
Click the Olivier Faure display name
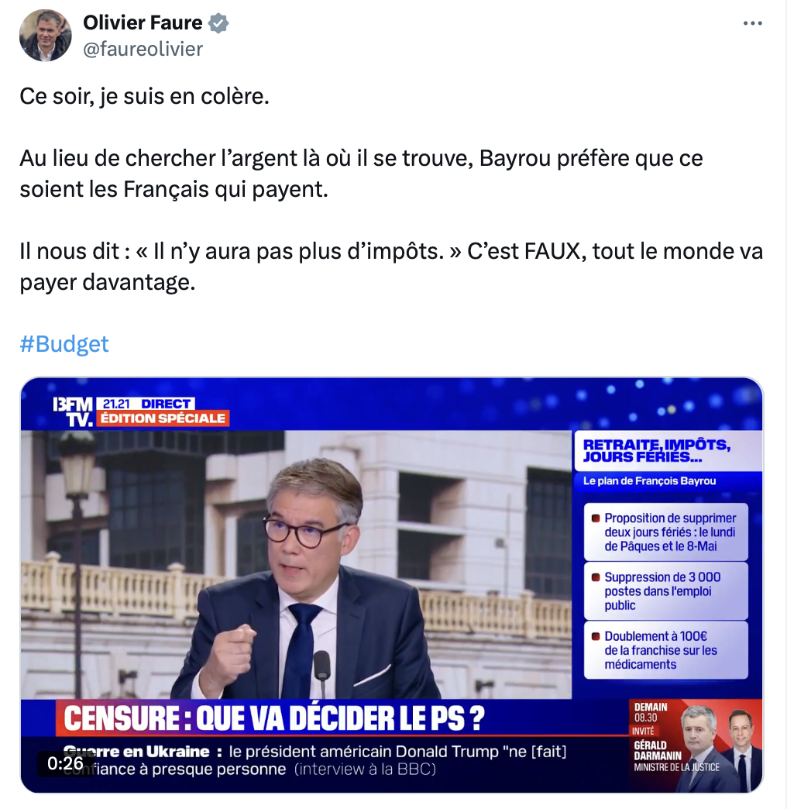click(x=143, y=22)
